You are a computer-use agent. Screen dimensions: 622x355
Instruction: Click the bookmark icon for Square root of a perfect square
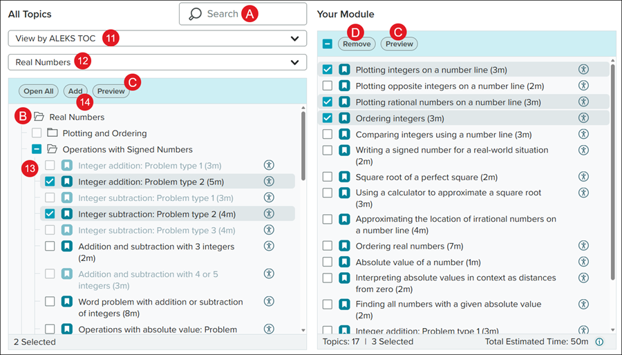344,177
